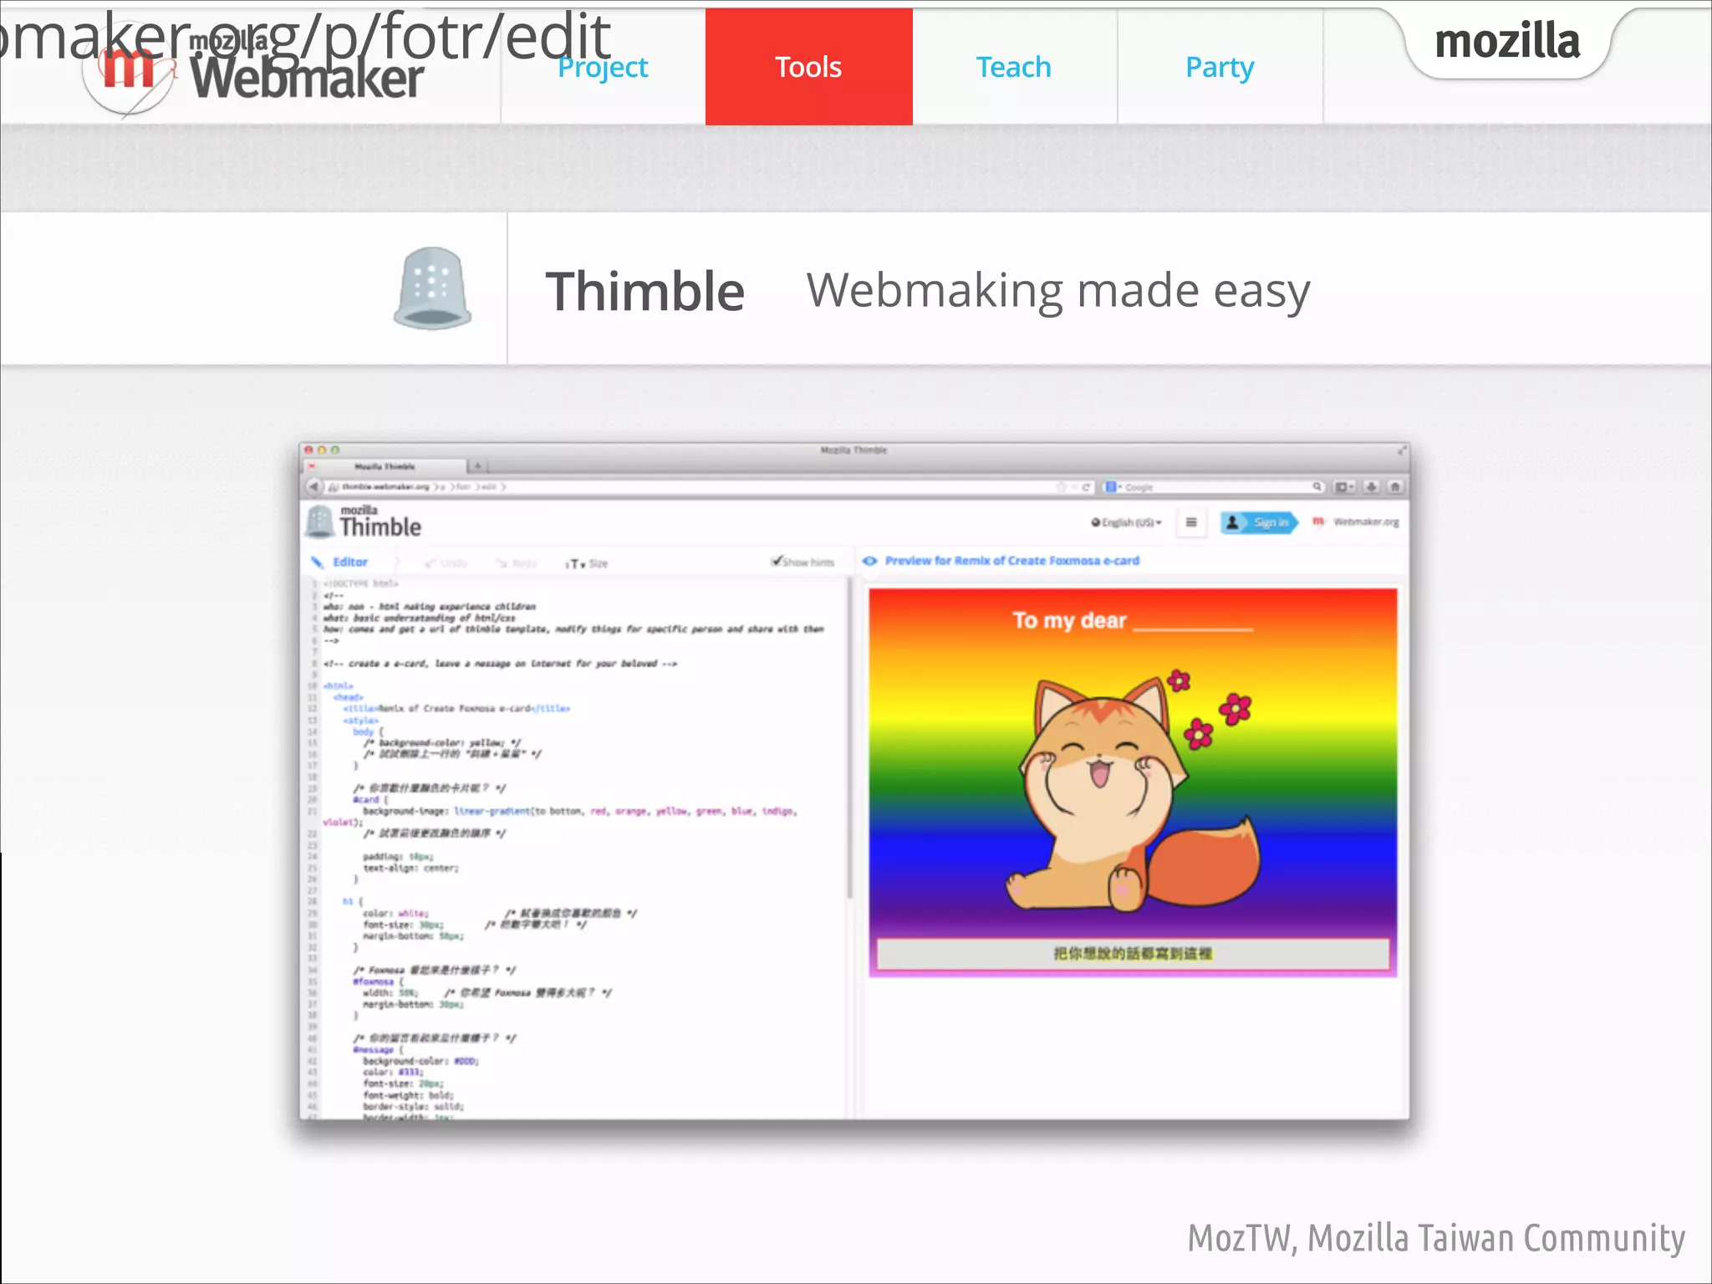The width and height of the screenshot is (1712, 1284).
Task: Click the hamburger menu icon in Thimble
Action: [1191, 522]
